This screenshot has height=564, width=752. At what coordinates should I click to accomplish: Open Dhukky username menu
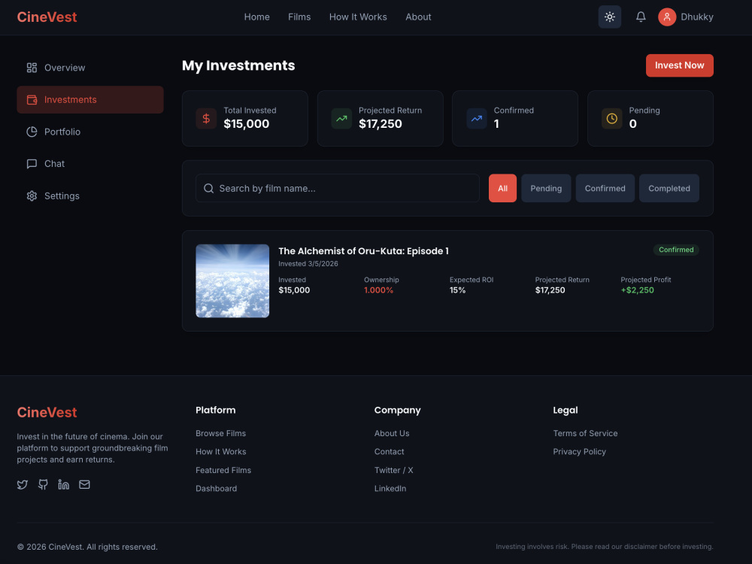(697, 17)
